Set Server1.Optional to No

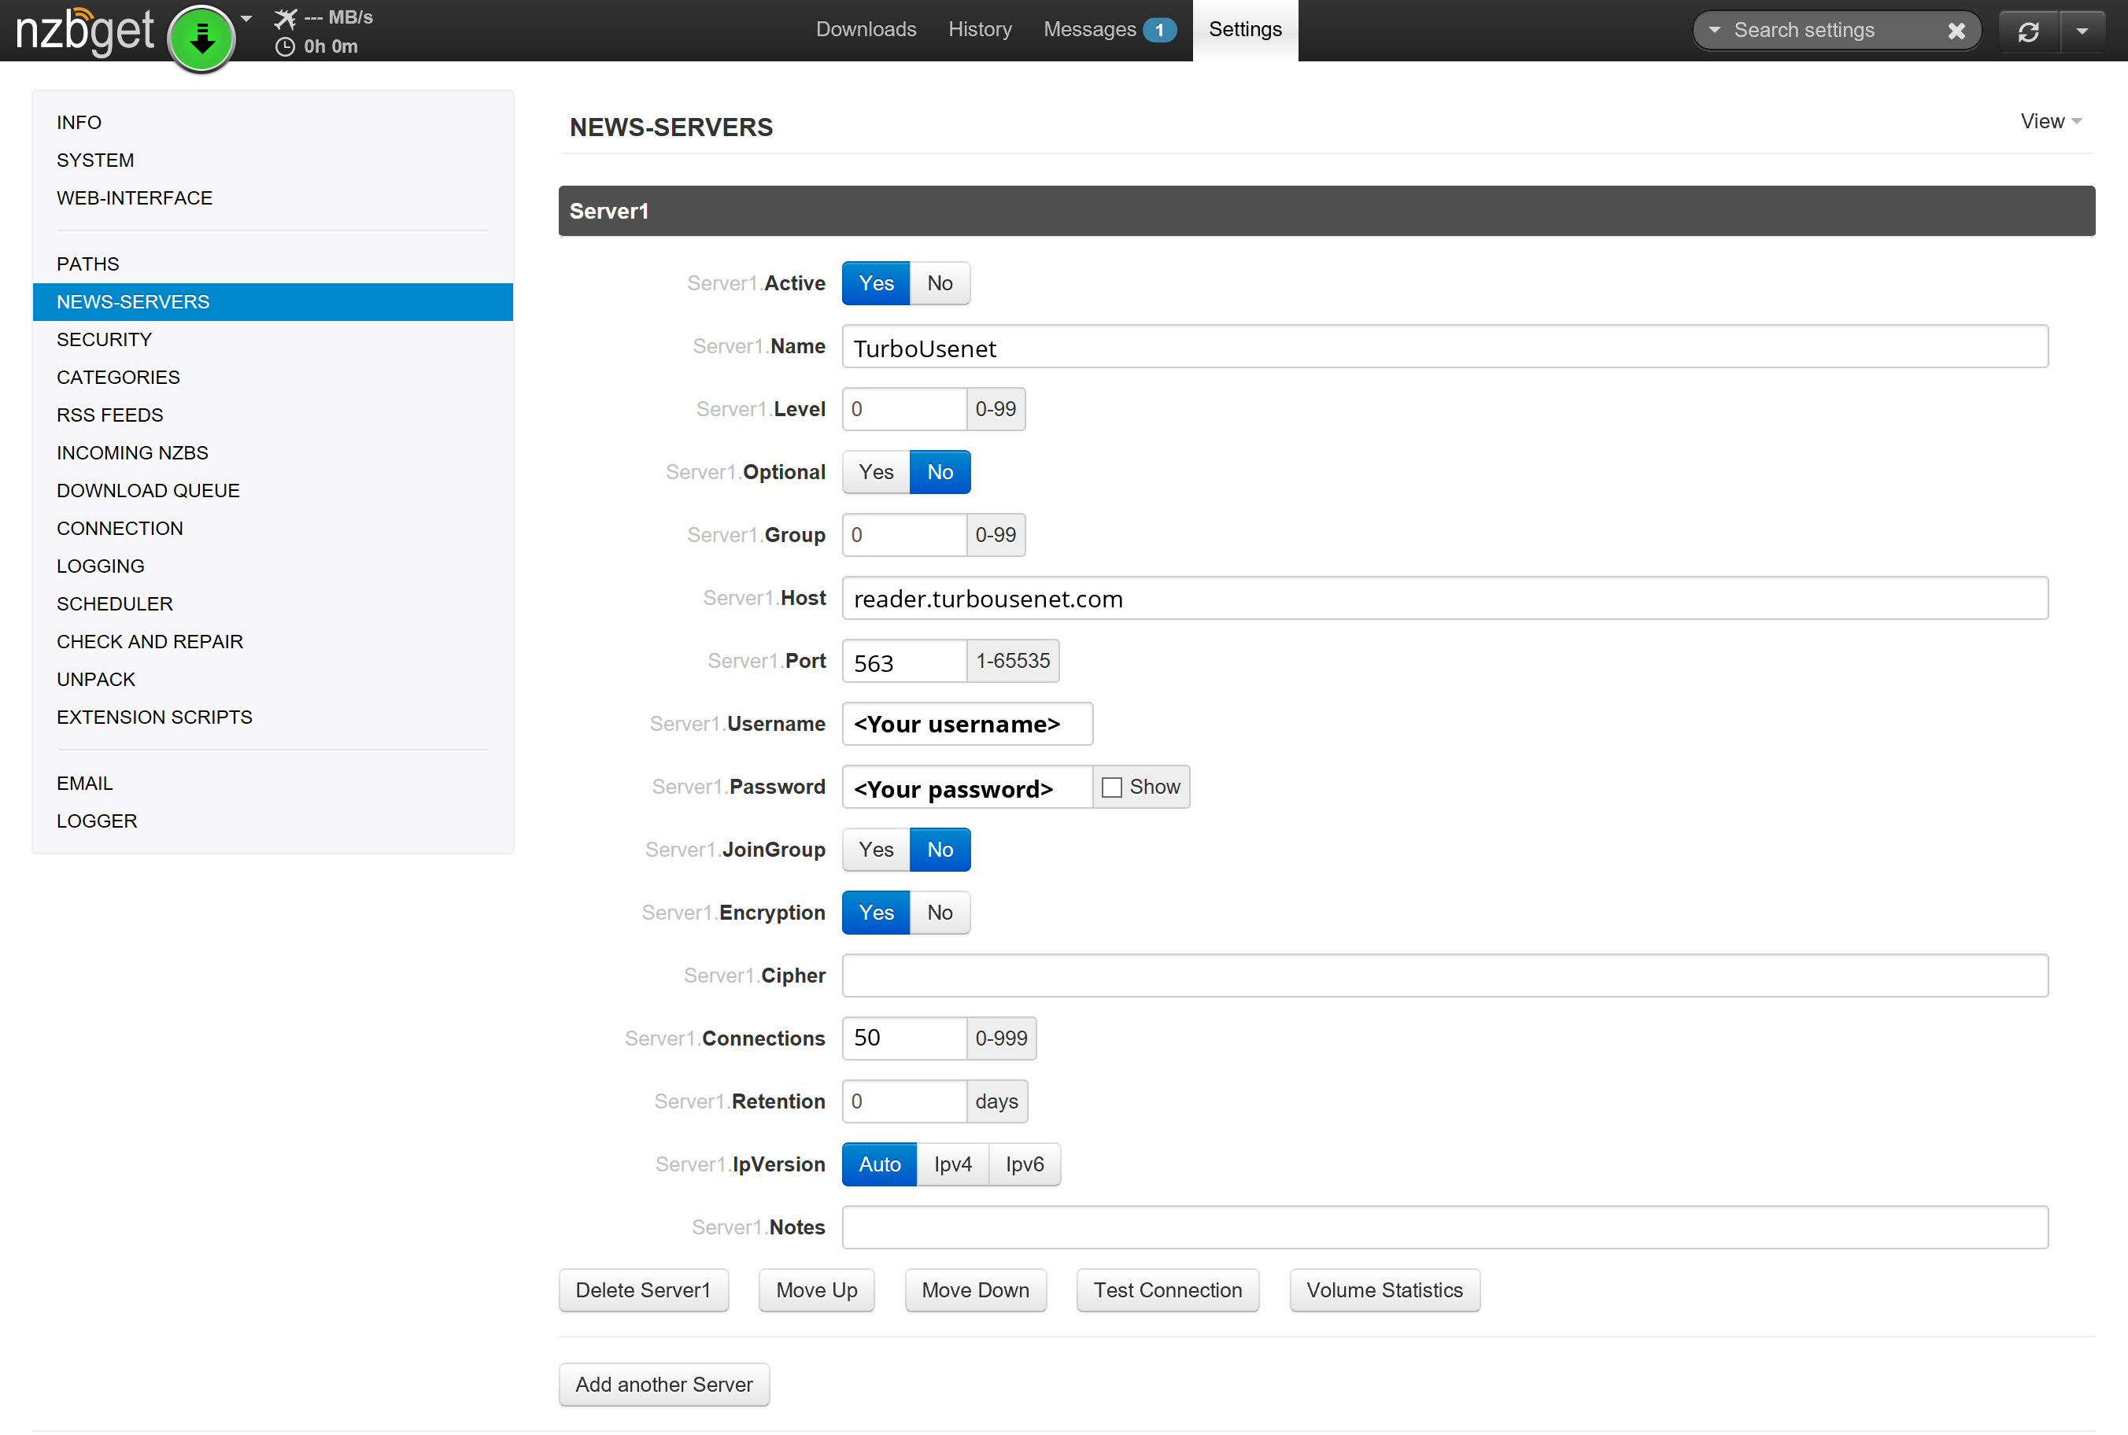(940, 472)
